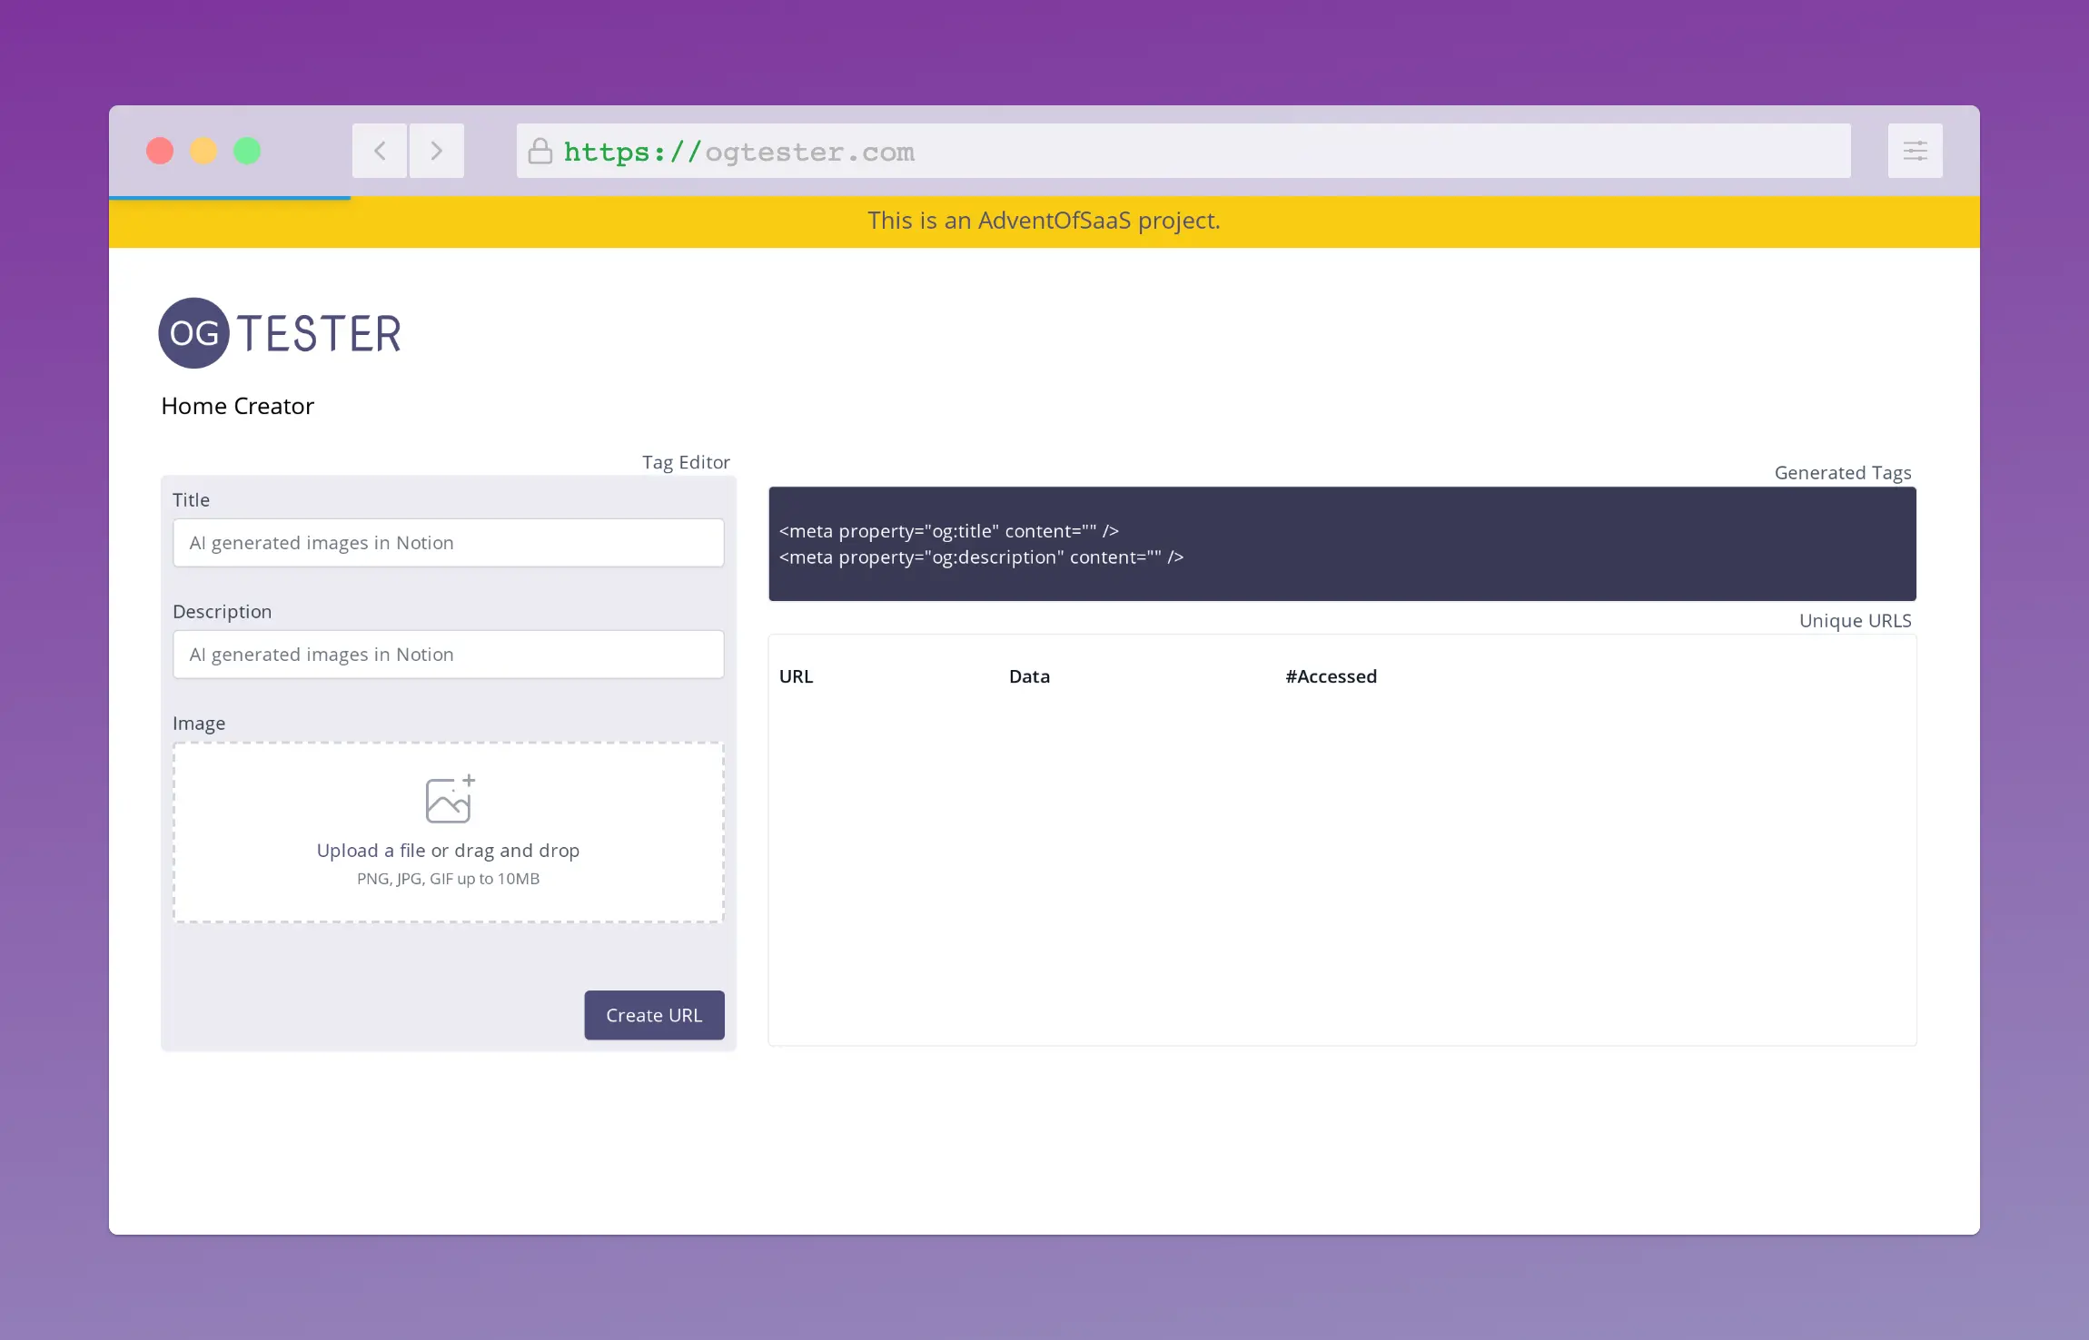2089x1340 pixels.
Task: Click the URL column header
Action: (x=795, y=675)
